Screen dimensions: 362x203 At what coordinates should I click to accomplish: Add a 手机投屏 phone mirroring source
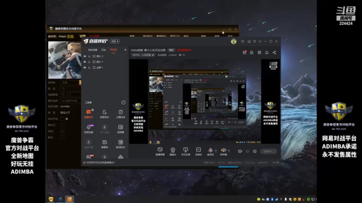[x=186, y=152]
